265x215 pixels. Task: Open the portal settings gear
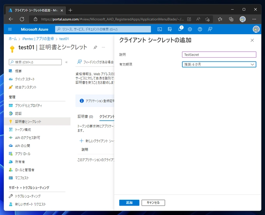[x=190, y=29]
